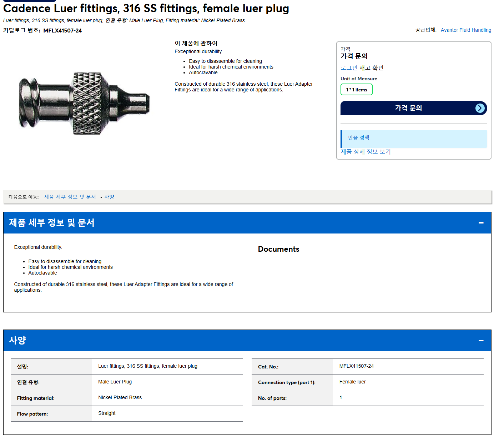Click the luer fitting product image
The height and width of the screenshot is (442, 494).
click(84, 103)
